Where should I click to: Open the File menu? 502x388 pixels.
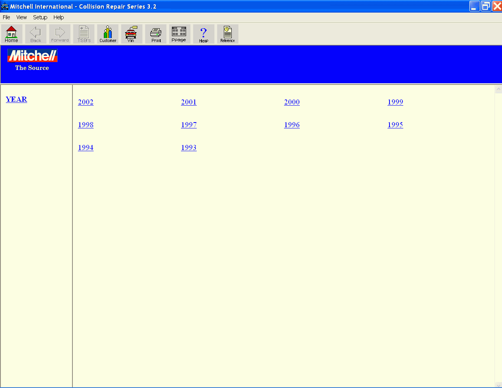point(7,17)
